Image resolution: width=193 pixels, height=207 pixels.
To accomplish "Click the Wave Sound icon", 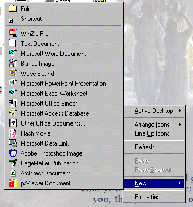I will [13, 73].
